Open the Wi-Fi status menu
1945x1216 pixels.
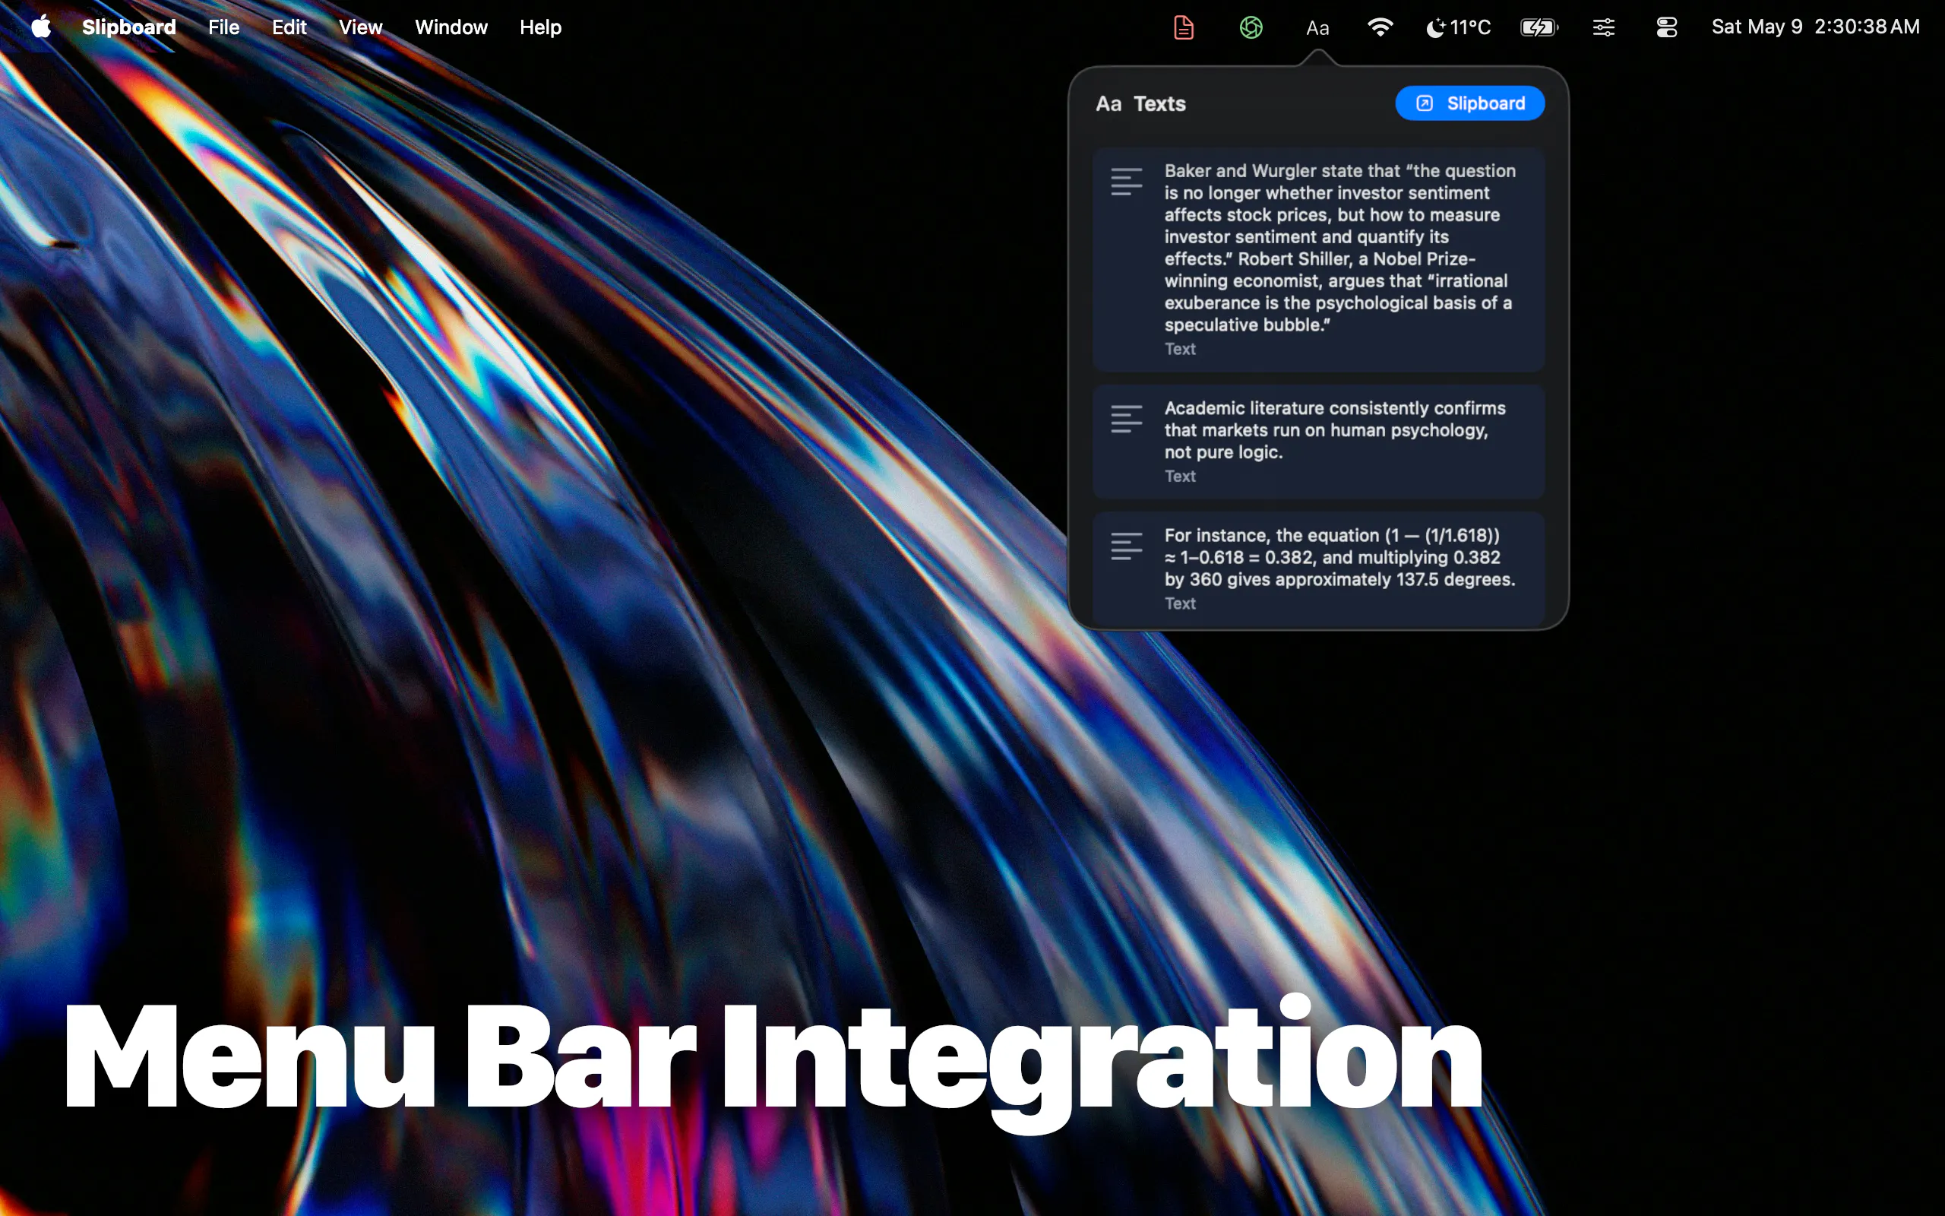pyautogui.click(x=1380, y=27)
